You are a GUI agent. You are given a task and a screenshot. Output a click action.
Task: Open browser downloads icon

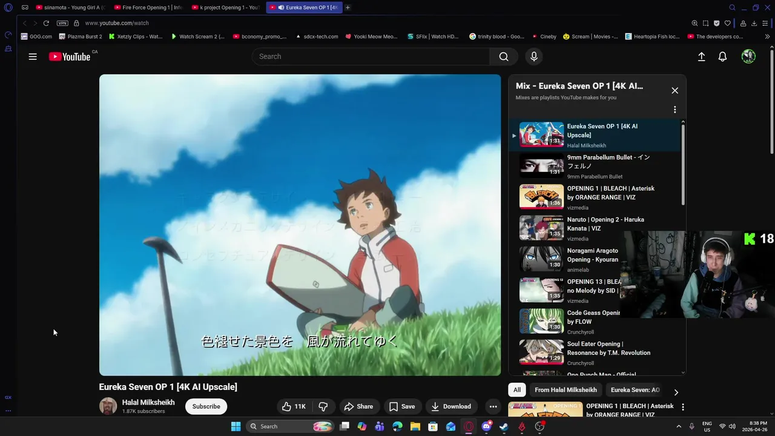pos(754,23)
